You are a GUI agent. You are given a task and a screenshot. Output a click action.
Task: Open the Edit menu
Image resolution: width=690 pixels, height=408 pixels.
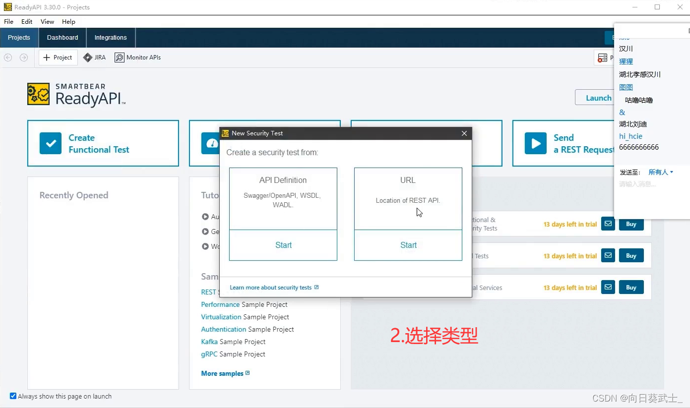(27, 21)
